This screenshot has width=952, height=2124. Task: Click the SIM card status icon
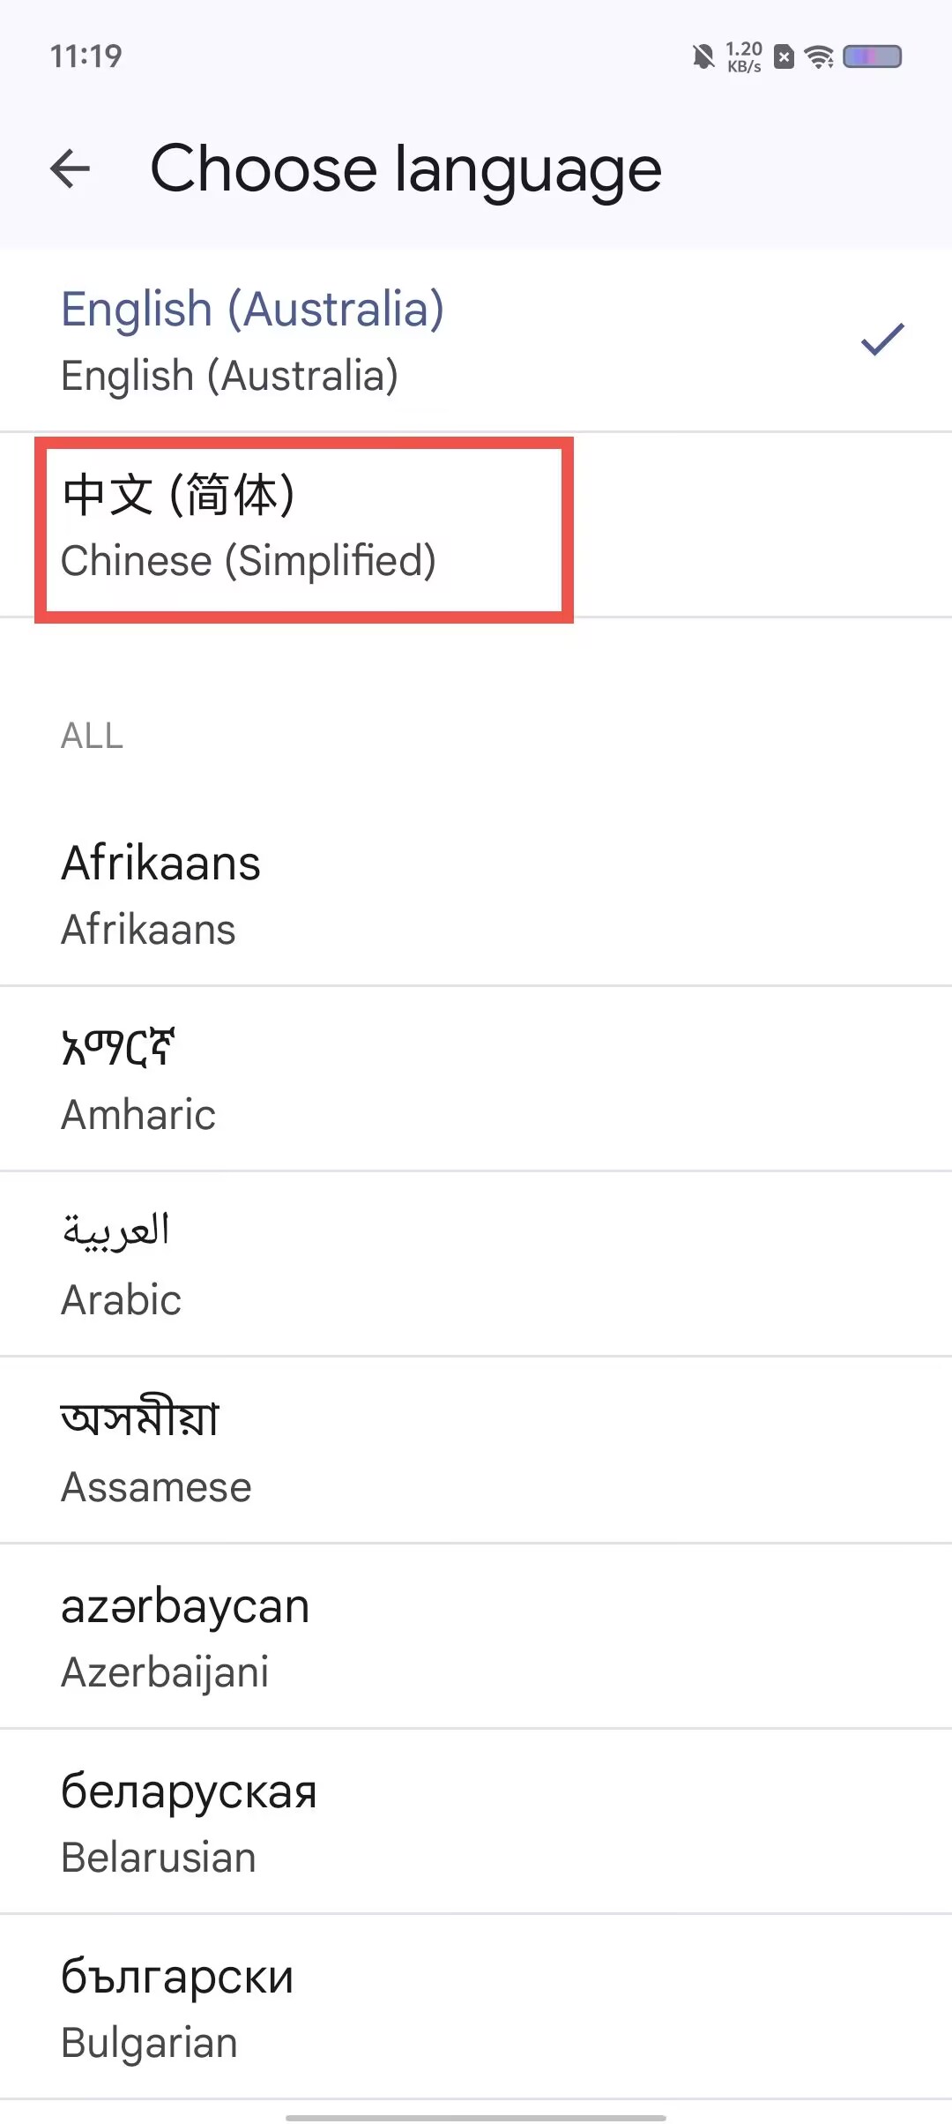pyautogui.click(x=784, y=57)
